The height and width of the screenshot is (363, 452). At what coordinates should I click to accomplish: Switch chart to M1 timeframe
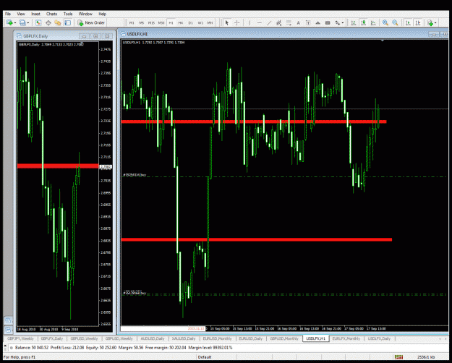point(132,22)
